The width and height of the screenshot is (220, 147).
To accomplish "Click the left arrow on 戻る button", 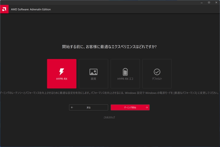I will coord(72,108).
